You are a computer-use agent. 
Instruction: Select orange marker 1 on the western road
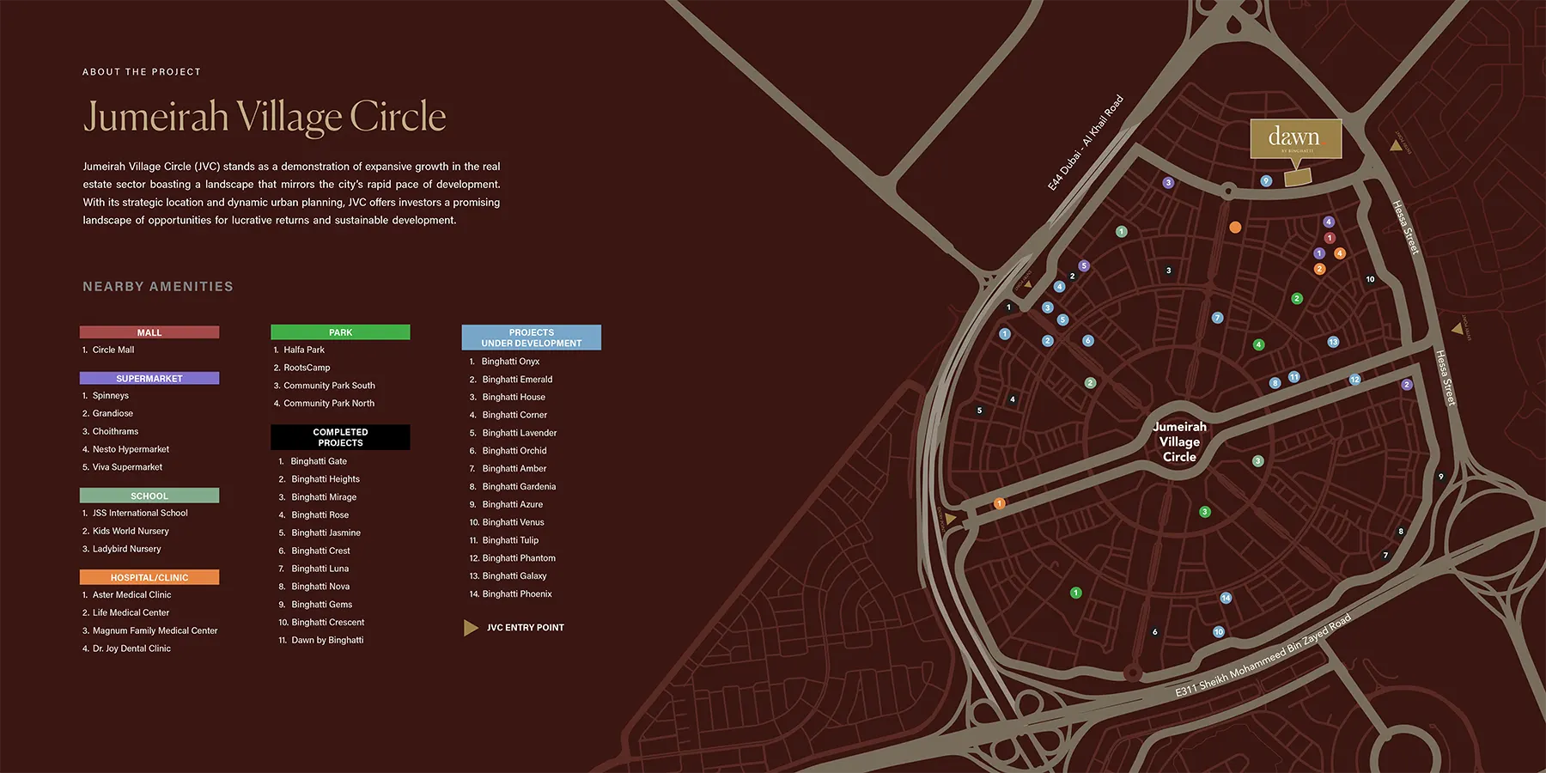[999, 502]
